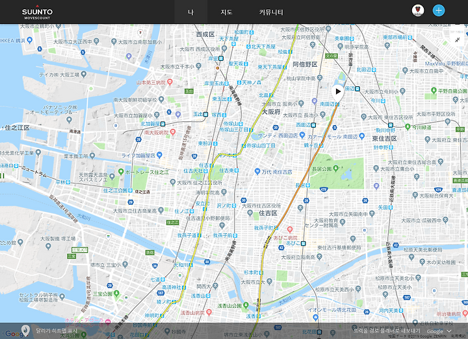Select the 大阪市阿倍野区役所 office pin

click(x=328, y=29)
